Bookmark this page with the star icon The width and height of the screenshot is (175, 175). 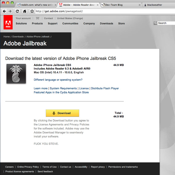pyautogui.click(x=32, y=11)
